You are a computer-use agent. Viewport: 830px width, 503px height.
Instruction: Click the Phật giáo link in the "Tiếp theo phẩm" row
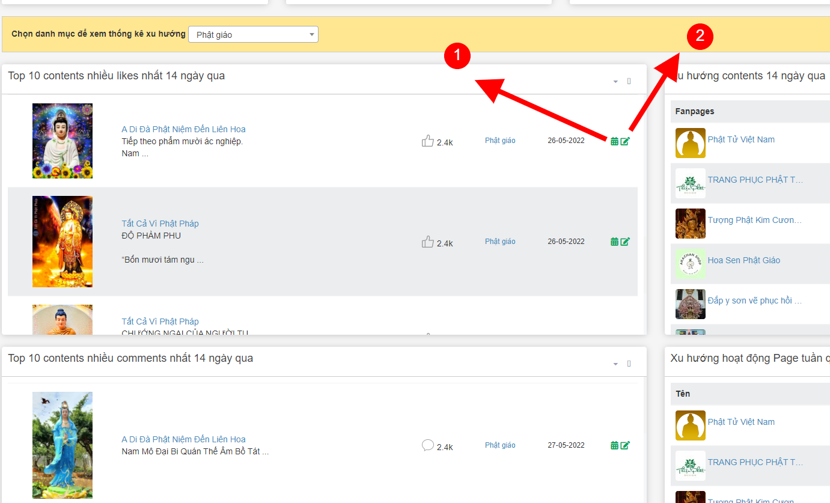(x=500, y=141)
